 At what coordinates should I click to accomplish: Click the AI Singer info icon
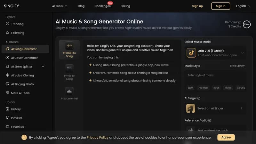click(199, 98)
